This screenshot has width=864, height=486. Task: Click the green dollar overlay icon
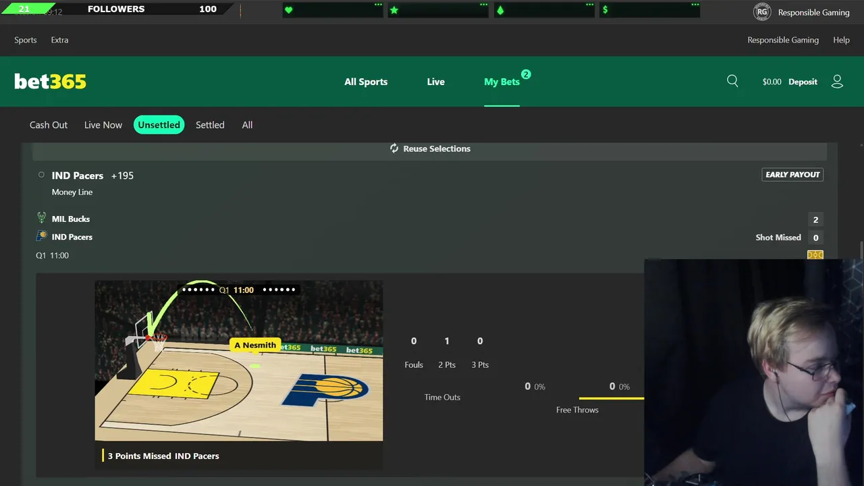click(x=605, y=10)
